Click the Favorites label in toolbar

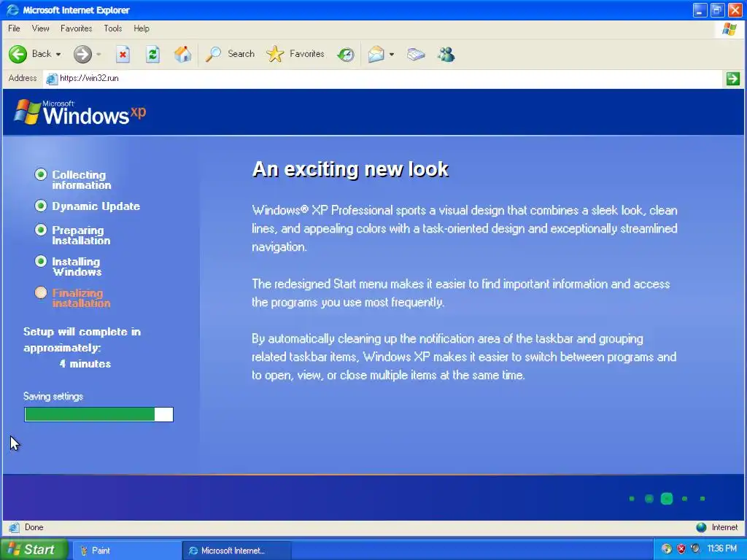coord(307,54)
